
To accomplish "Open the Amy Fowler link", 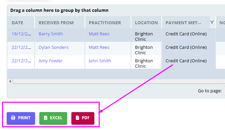I will [x=51, y=61].
